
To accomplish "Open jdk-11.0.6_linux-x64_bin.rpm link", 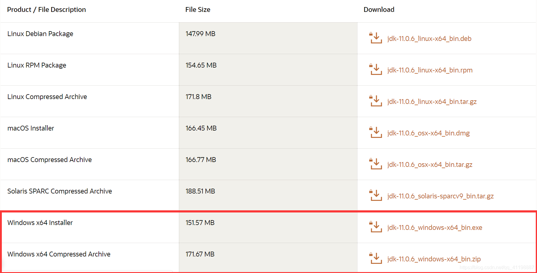I will pos(430,70).
